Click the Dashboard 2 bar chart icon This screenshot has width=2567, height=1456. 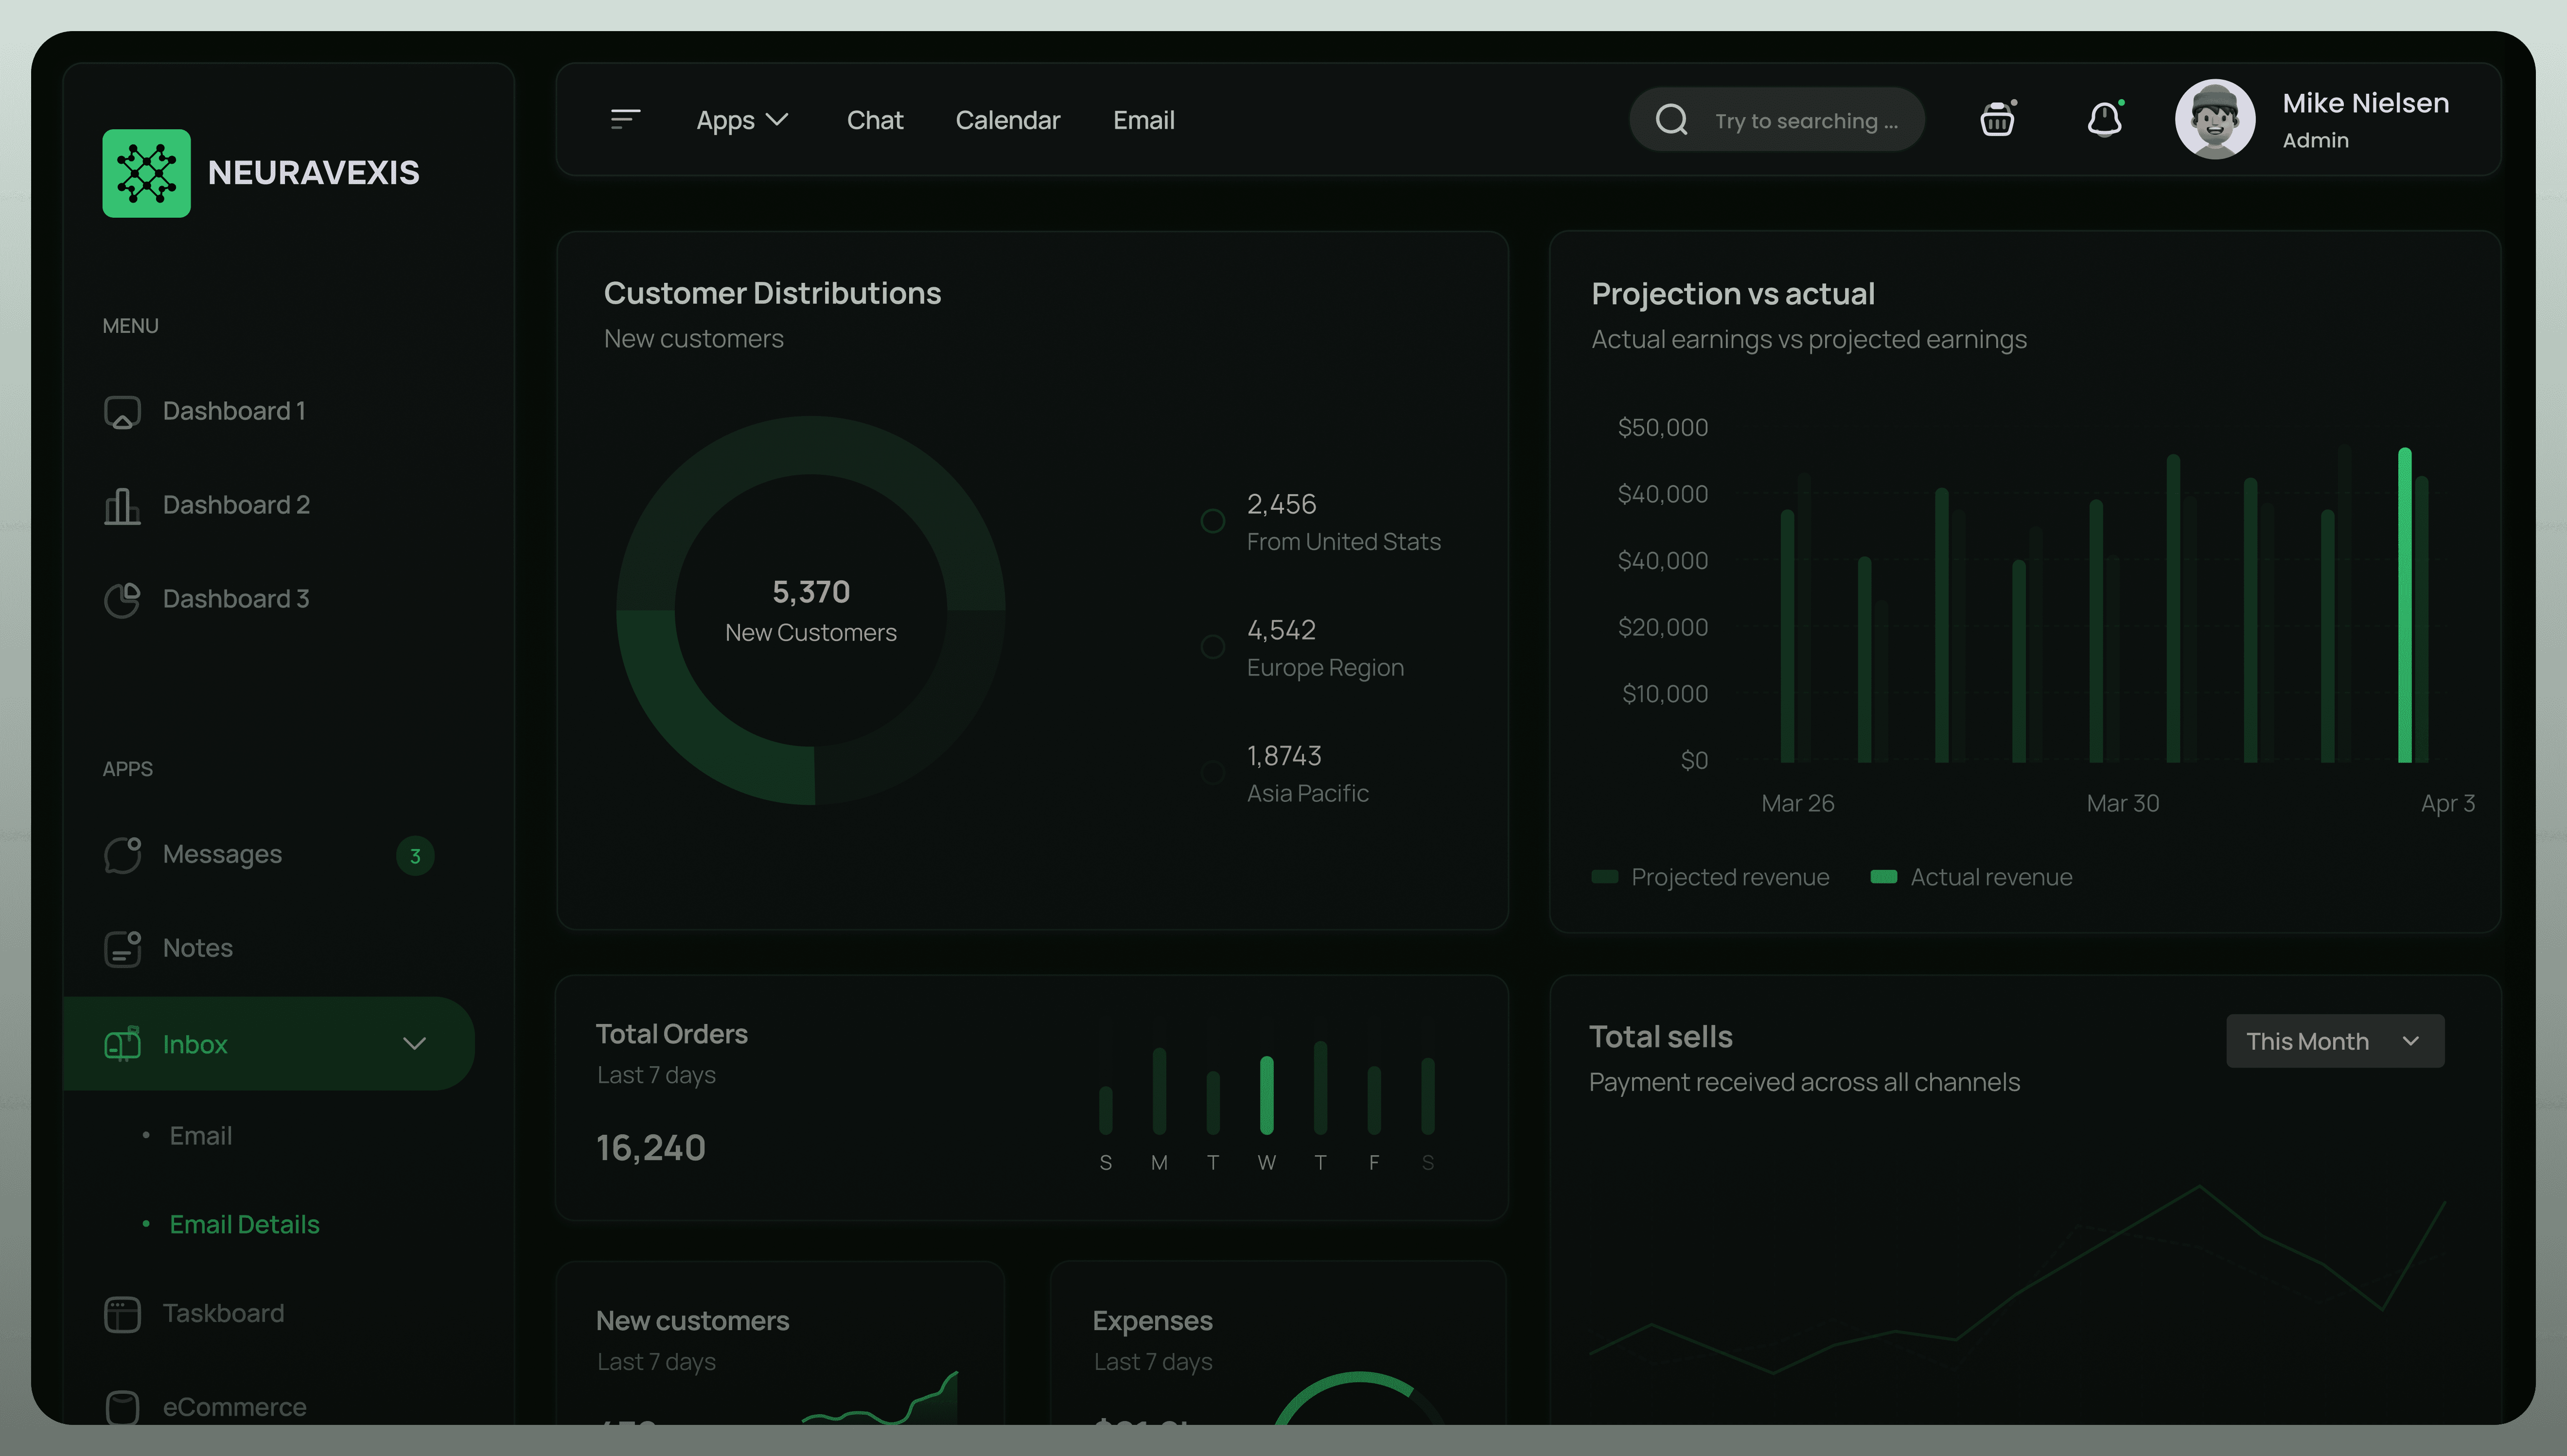(x=122, y=506)
